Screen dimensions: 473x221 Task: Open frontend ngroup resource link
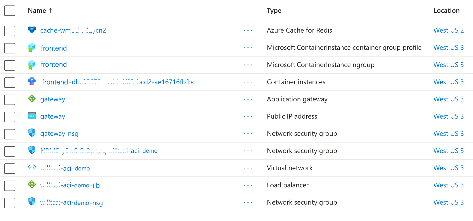pyautogui.click(x=54, y=64)
